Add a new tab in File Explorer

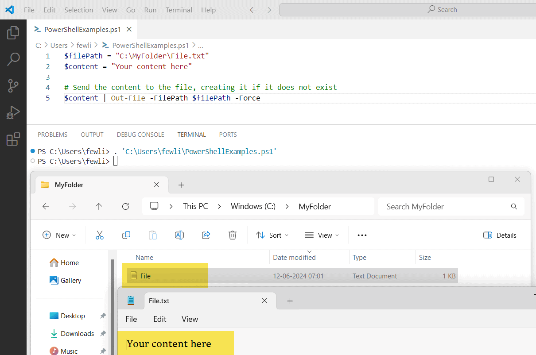181,185
